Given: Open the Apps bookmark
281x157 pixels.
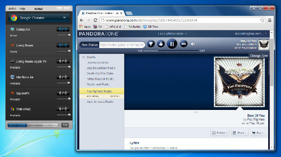Looking at the screenshot, I should pos(85,27).
